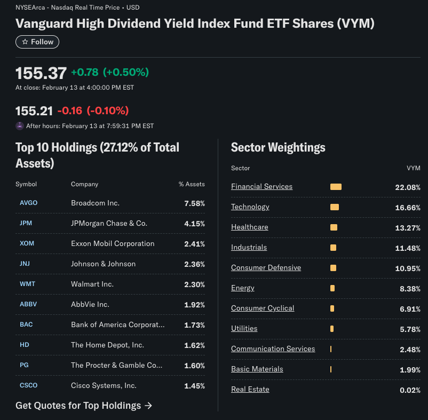
Task: Select the ABBV ticker link
Action: point(28,304)
